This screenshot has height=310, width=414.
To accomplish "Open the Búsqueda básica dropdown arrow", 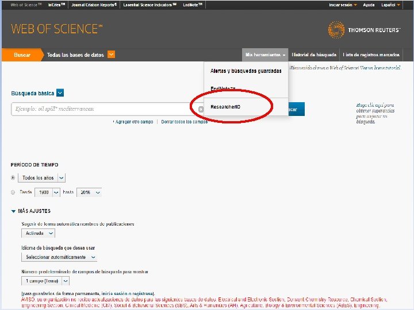I will [x=60, y=93].
